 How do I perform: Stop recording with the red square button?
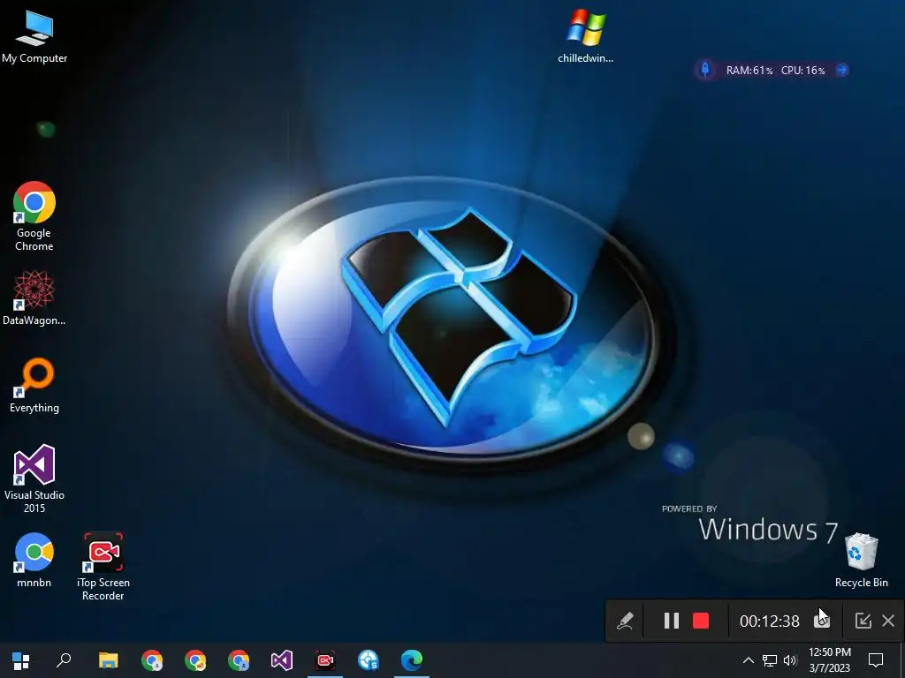tap(701, 621)
